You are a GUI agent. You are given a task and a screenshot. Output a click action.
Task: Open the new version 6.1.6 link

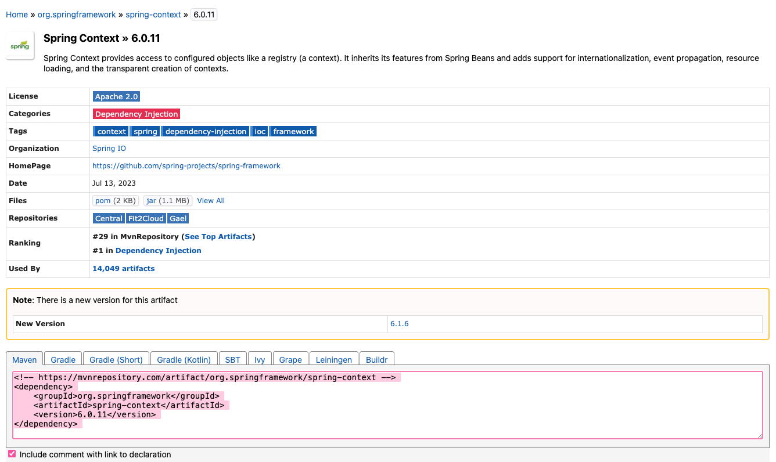click(x=400, y=324)
